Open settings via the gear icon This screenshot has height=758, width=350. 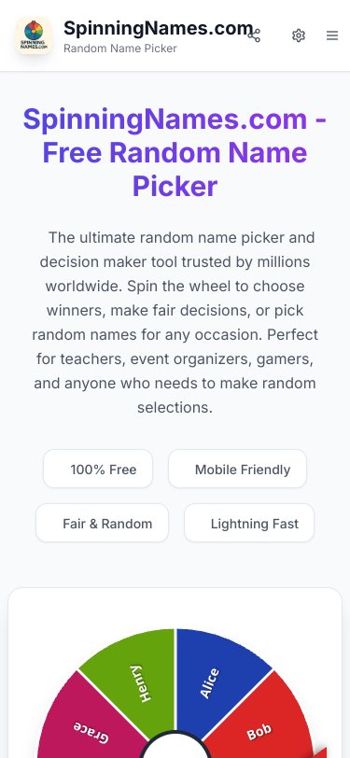[299, 35]
